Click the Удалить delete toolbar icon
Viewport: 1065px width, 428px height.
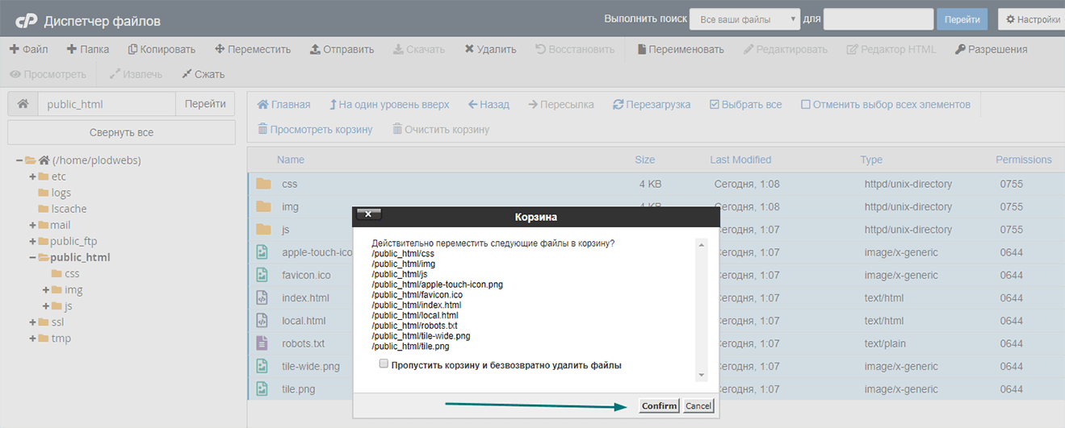click(x=469, y=49)
